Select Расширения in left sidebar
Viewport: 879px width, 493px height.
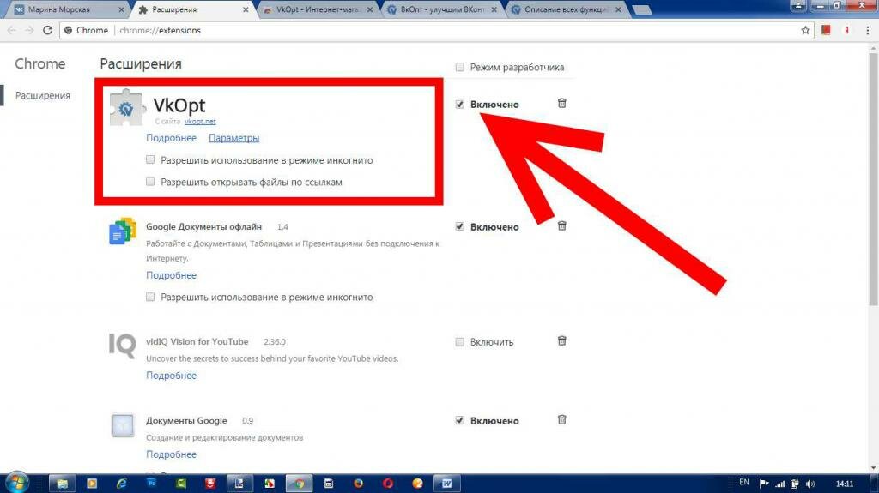43,95
